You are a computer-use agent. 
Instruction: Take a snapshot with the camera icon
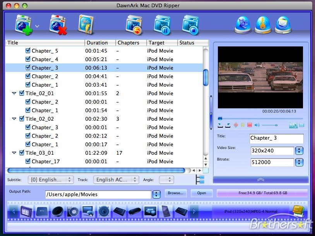293,125
